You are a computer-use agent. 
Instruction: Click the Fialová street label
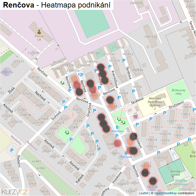coord(80,179)
